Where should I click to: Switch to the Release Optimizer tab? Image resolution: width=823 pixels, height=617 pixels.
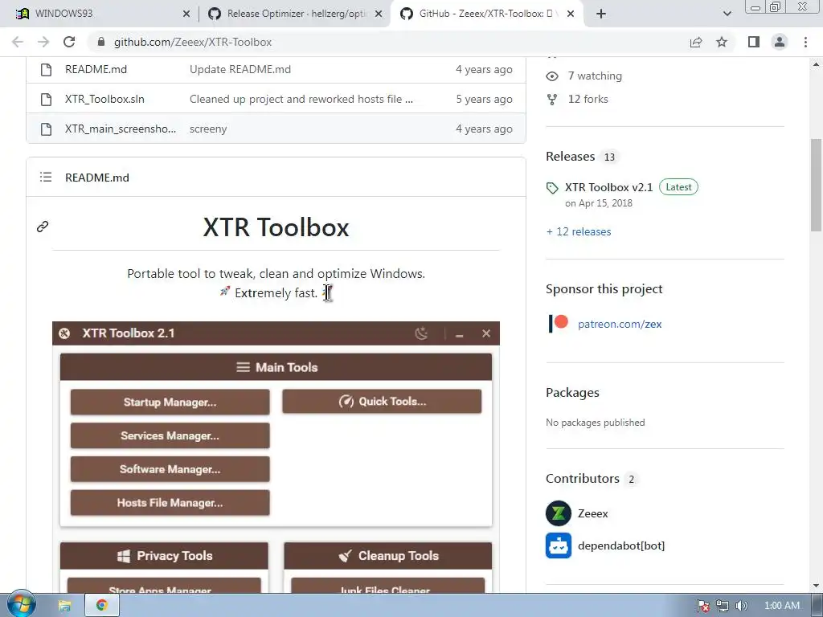[294, 14]
